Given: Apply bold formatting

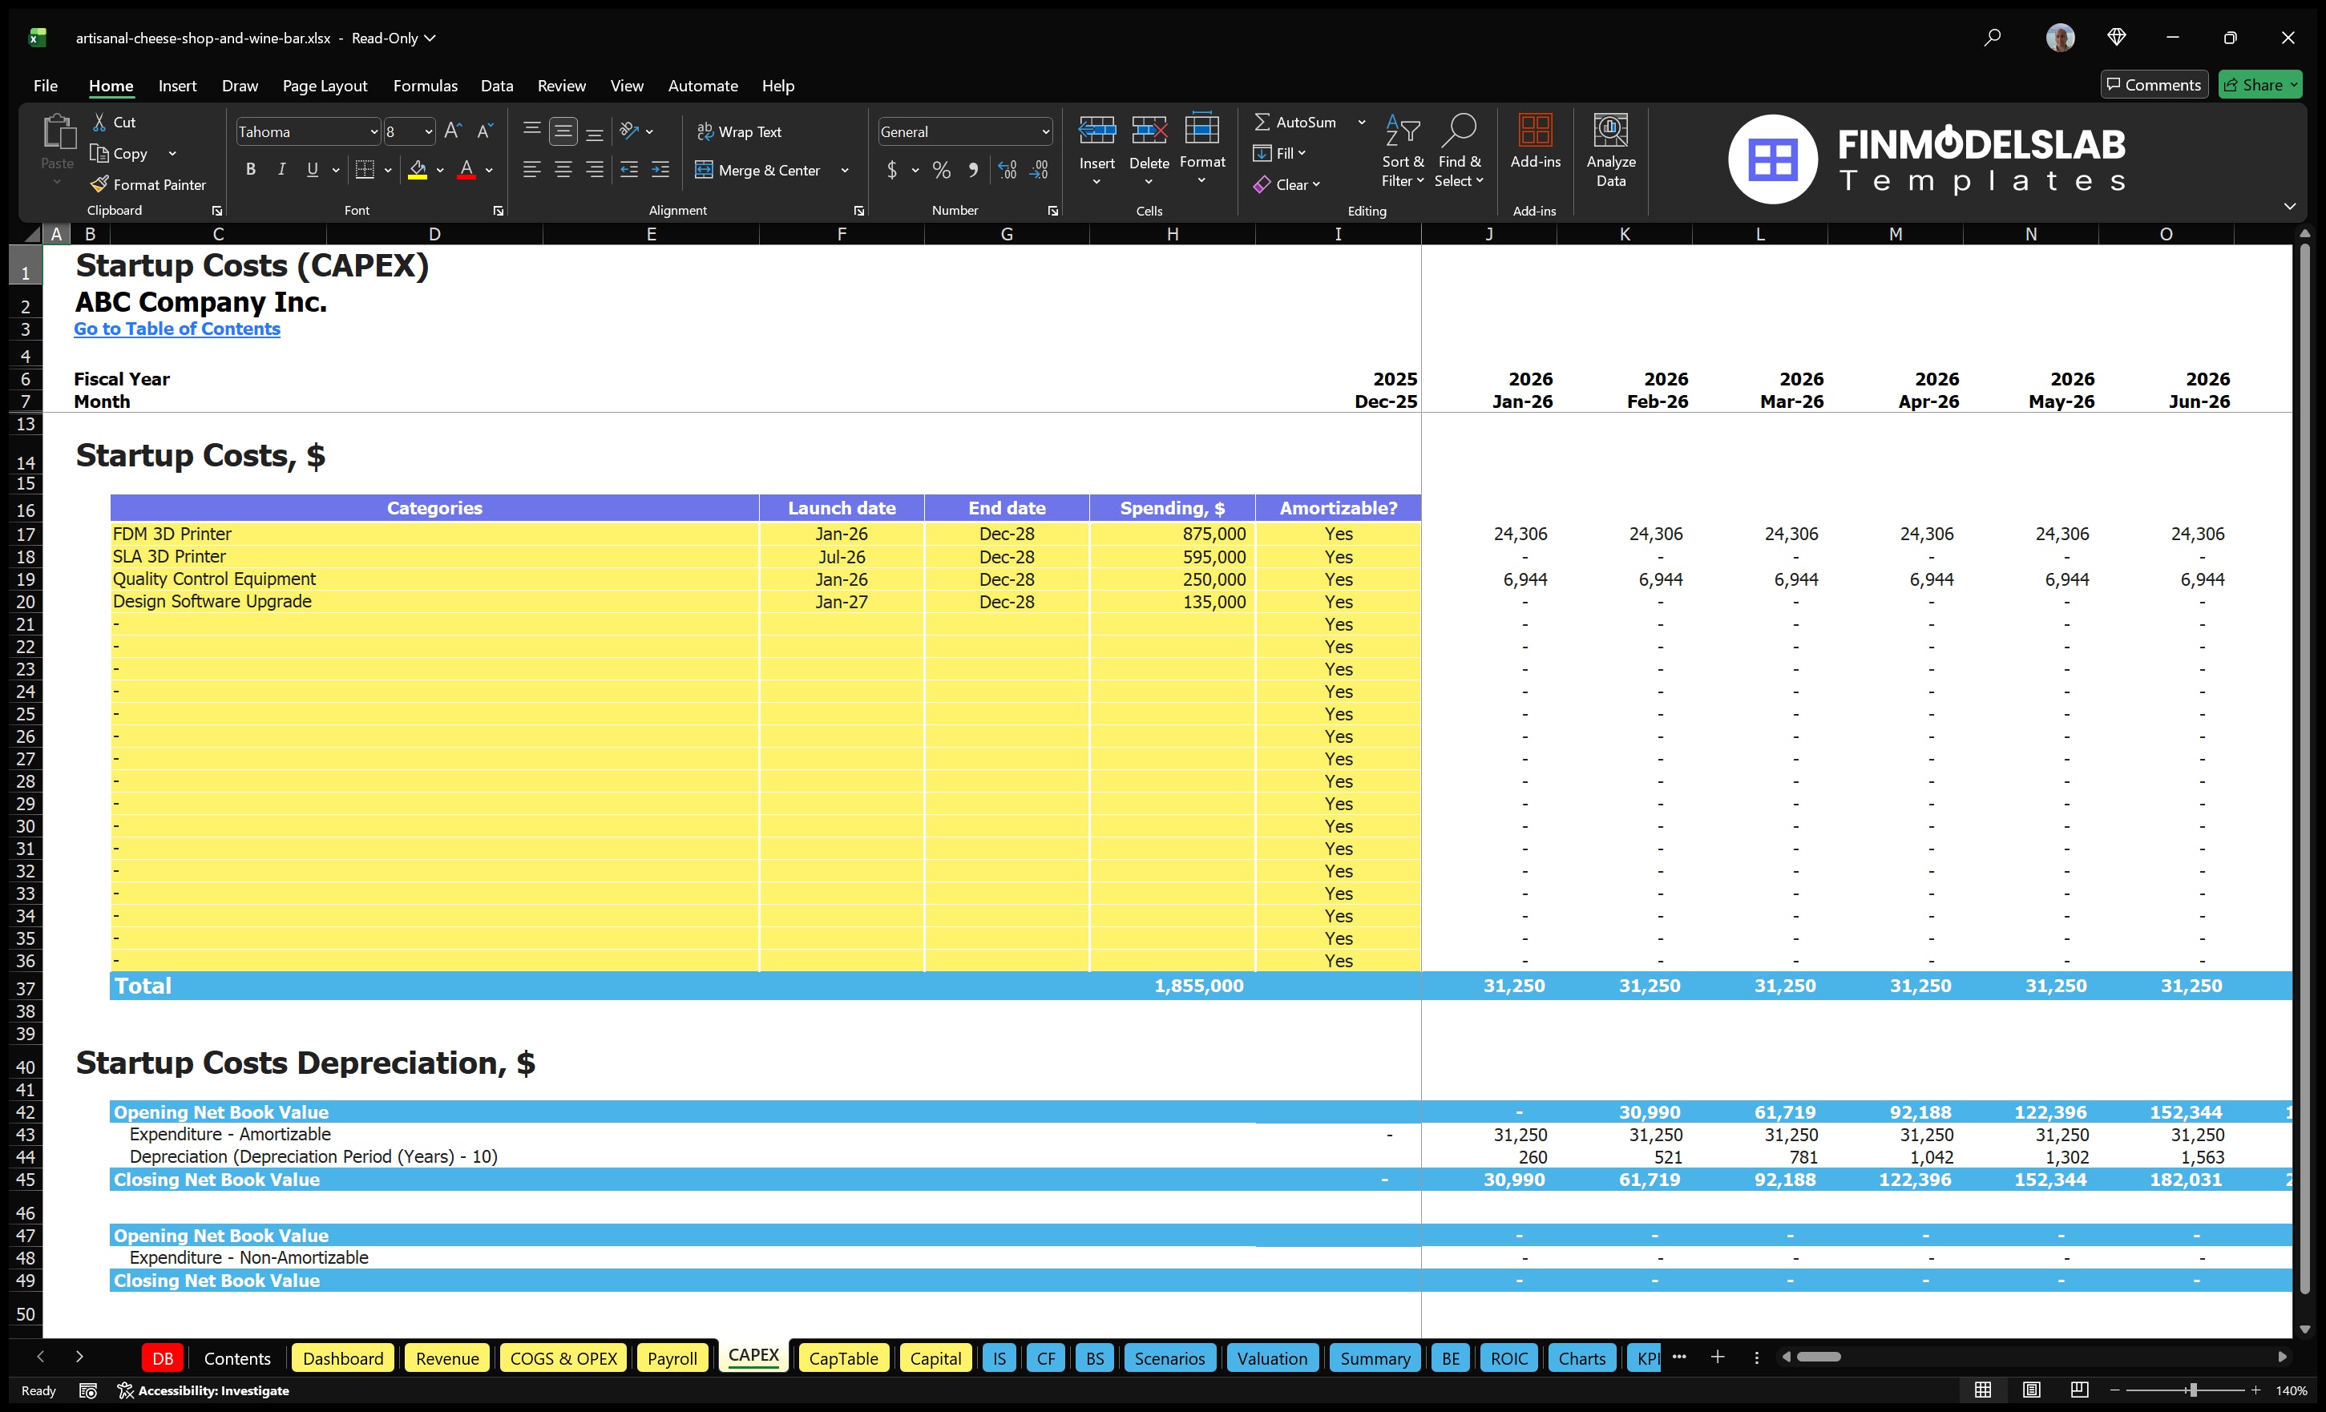Looking at the screenshot, I should pyautogui.click(x=250, y=170).
